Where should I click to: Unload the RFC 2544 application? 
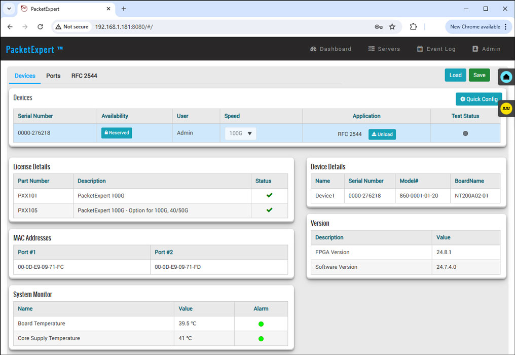pos(382,134)
